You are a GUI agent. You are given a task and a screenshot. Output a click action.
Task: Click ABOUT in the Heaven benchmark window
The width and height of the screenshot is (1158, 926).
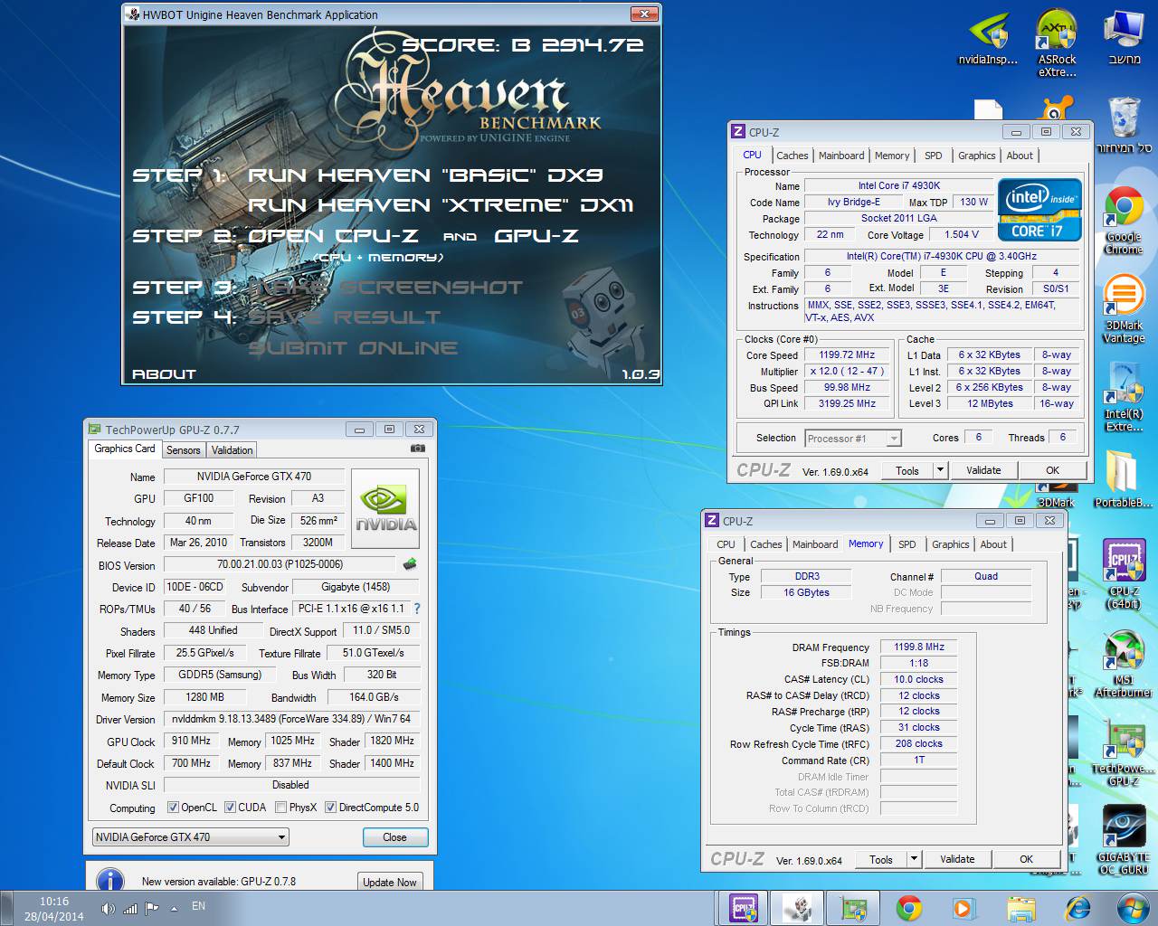click(164, 373)
